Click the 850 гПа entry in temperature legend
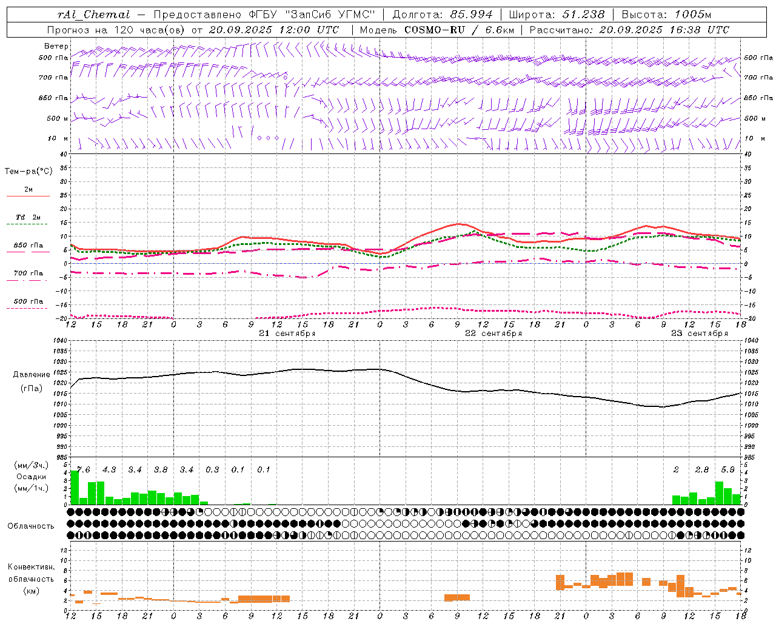This screenshot has height=621, width=776. [x=28, y=246]
